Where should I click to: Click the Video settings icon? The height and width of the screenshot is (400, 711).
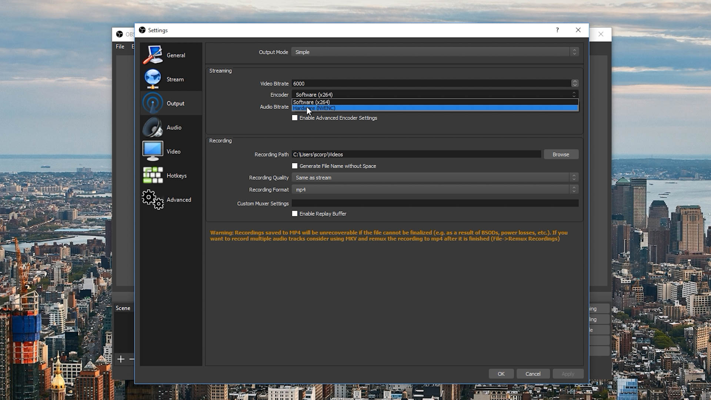click(152, 151)
